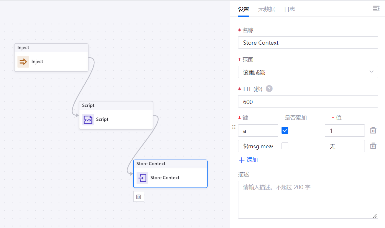
Task: Collapse the right settings panel
Action: [376, 9]
